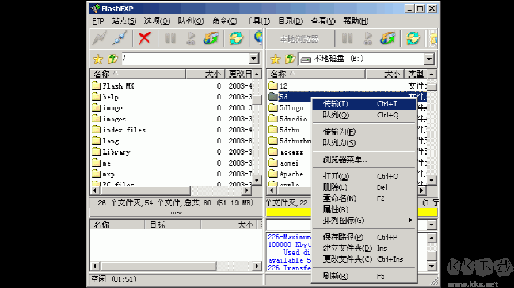Open the 本地磁盘 (E:) drive dropdown
Viewport: 514px width, 288px height.
click(429, 59)
